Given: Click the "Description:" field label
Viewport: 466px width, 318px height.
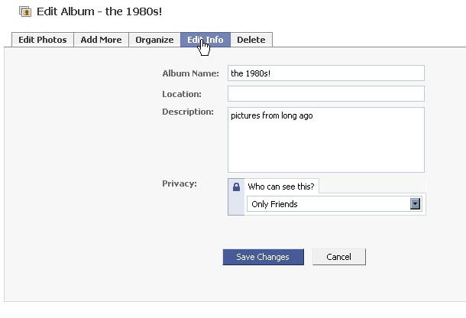Looking at the screenshot, I should coord(188,112).
